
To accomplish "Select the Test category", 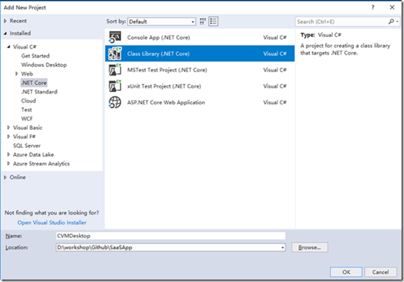I will [x=27, y=110].
